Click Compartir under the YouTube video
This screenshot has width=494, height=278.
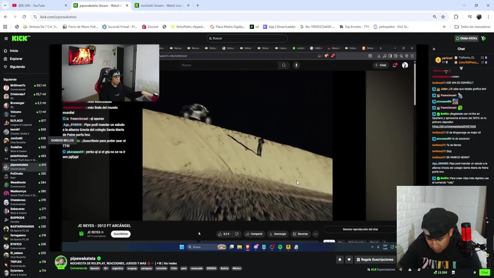(x=254, y=234)
